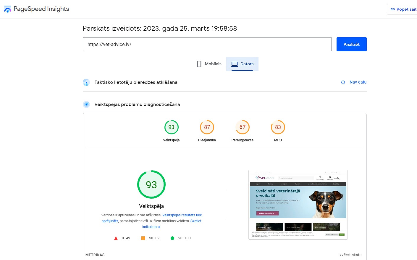This screenshot has height=260, width=417.
Task: Jump to the Paraugprakse 67 score gauge
Action: click(x=243, y=127)
